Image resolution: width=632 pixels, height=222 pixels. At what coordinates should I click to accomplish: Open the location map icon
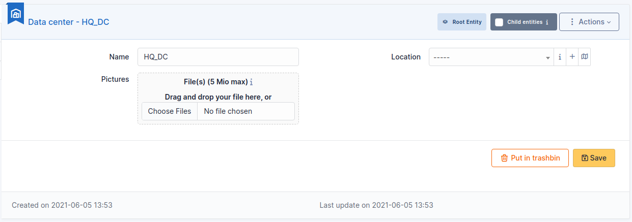[585, 57]
